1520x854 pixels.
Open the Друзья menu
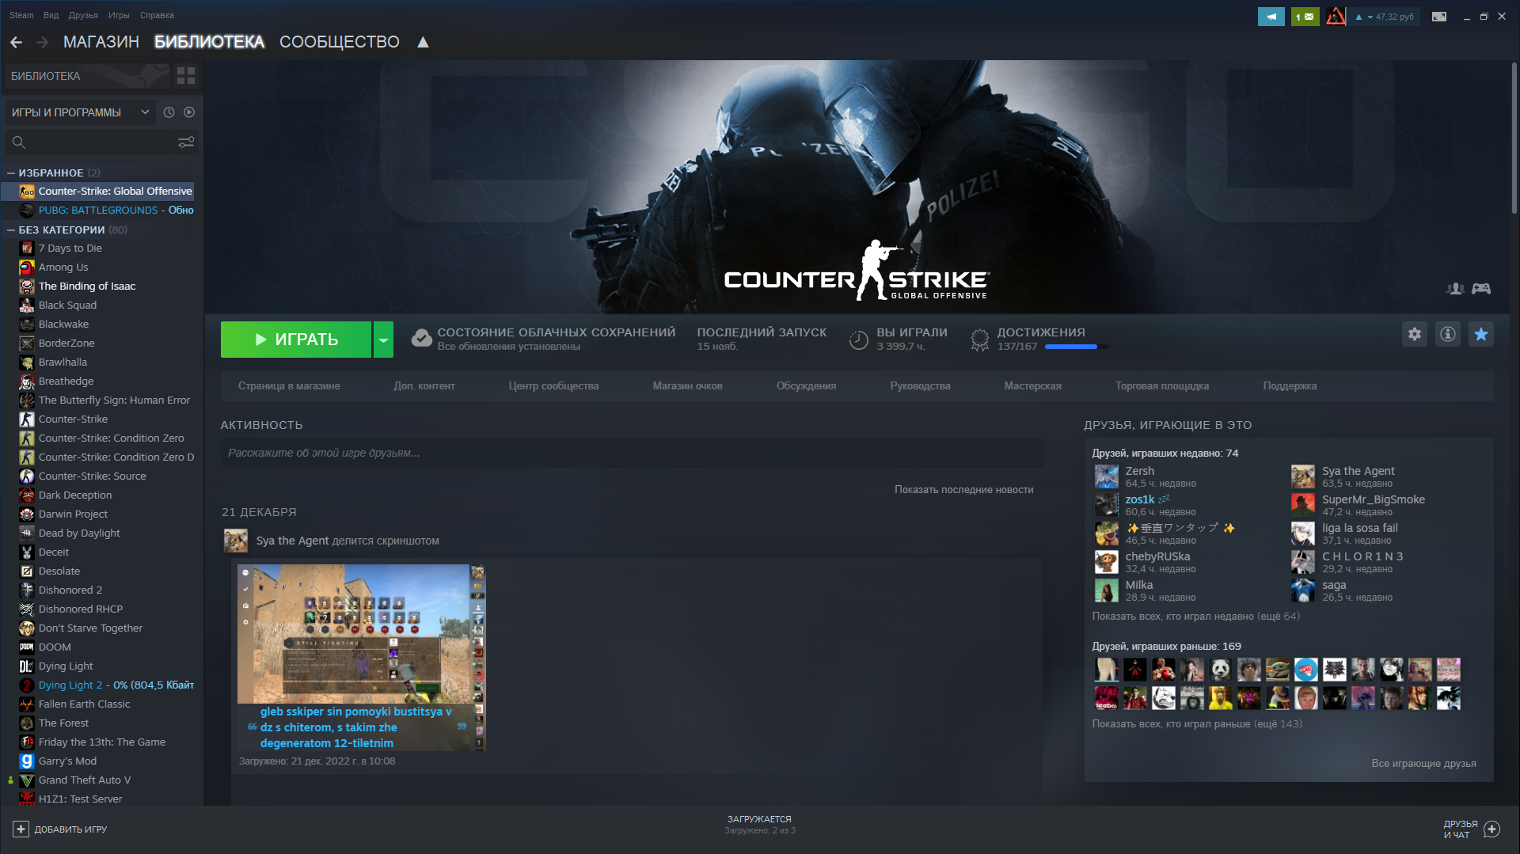[83, 15]
